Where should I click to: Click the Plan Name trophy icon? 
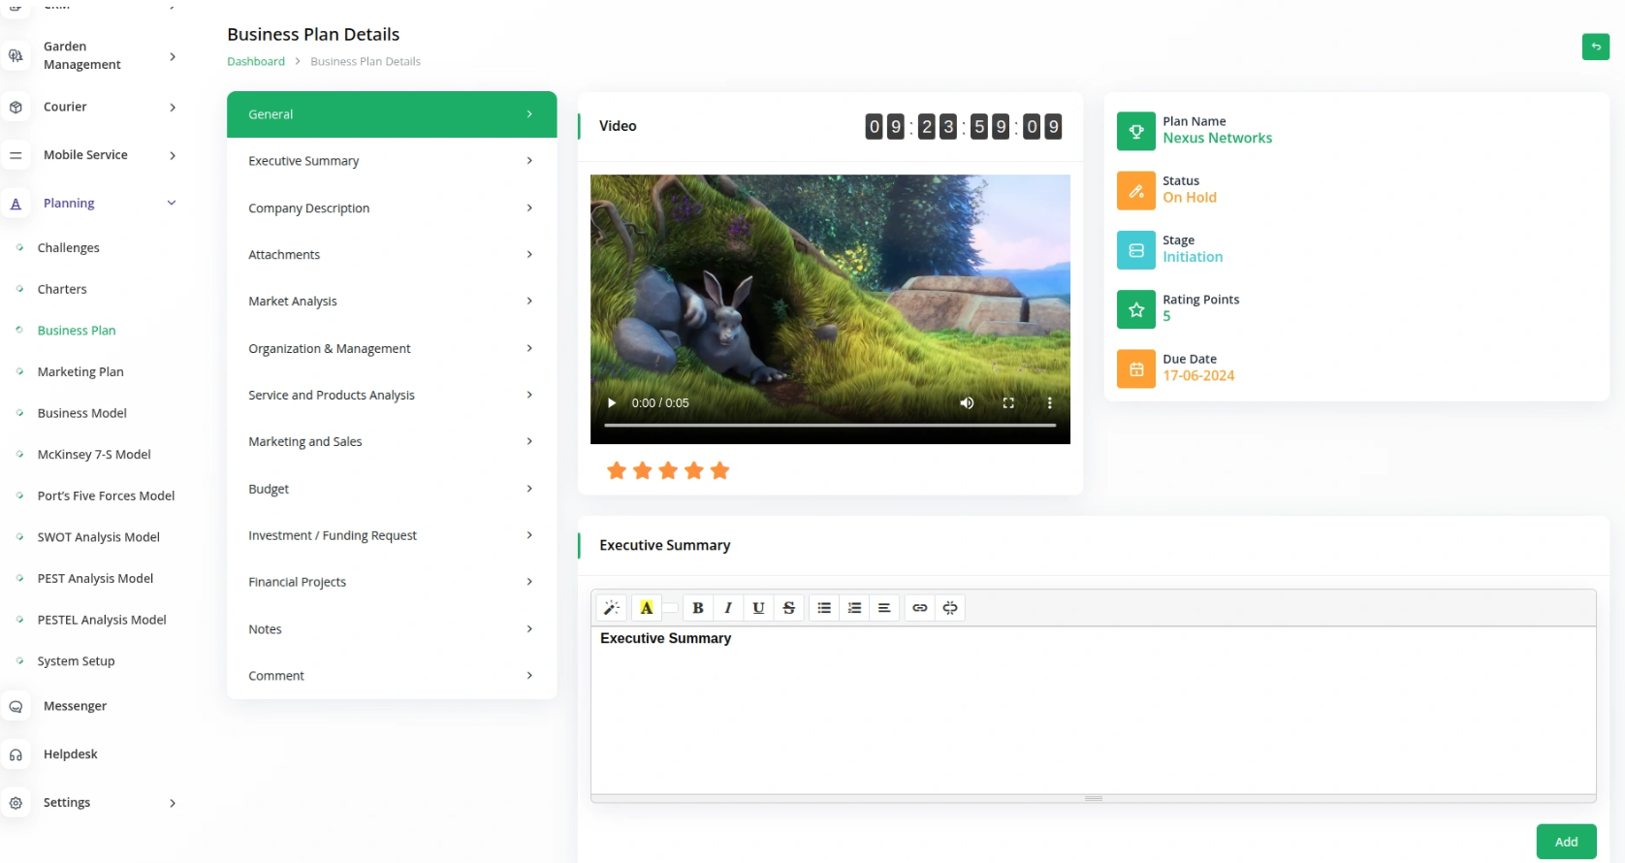[1135, 131]
